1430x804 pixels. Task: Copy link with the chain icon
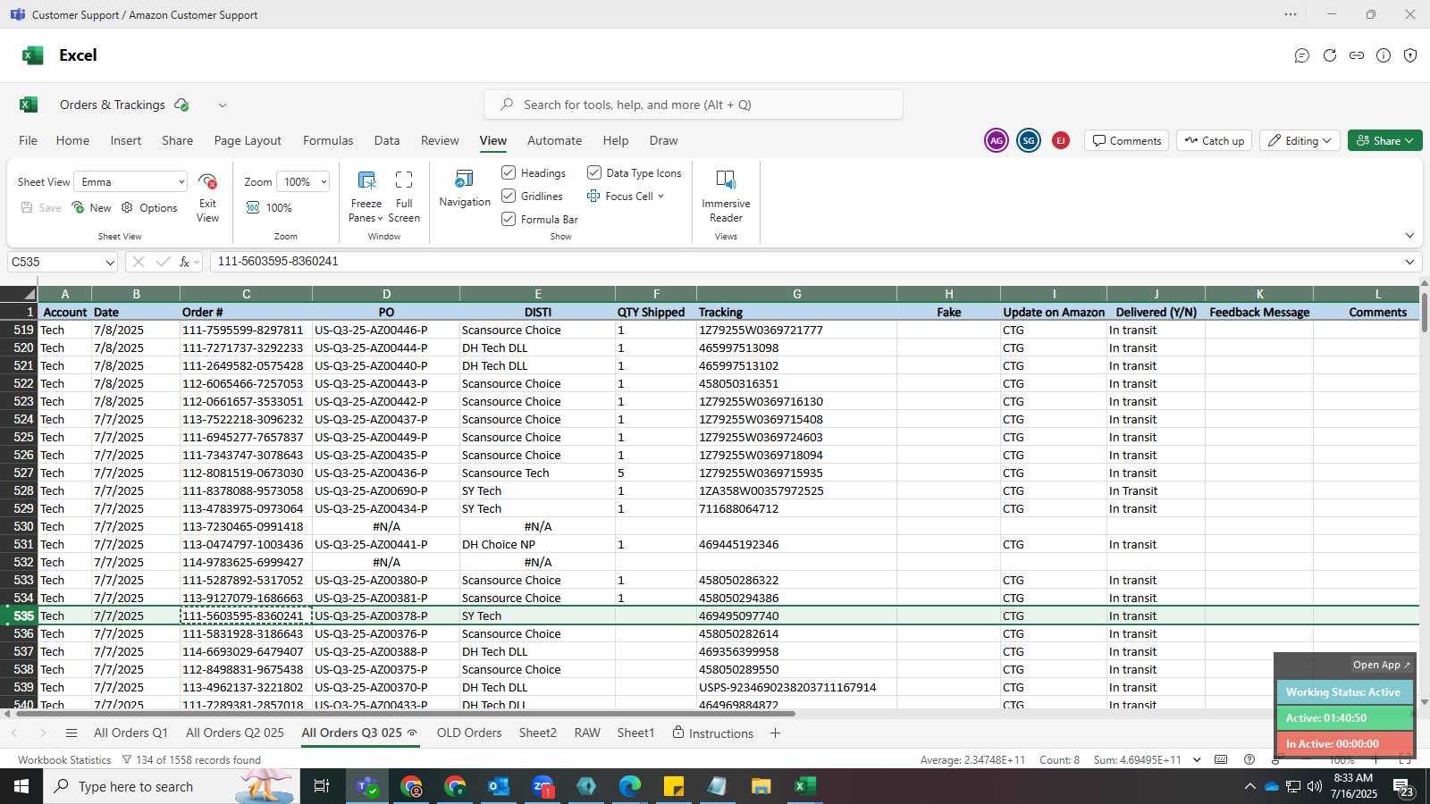pyautogui.click(x=1357, y=55)
